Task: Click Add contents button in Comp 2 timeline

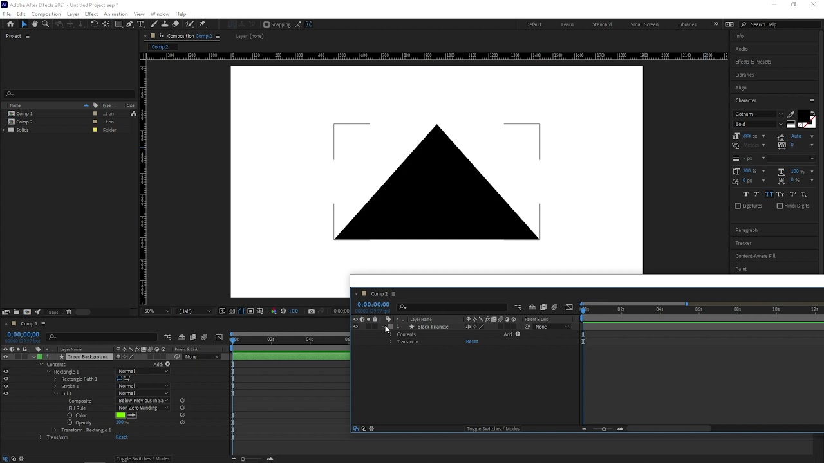Action: click(518, 334)
